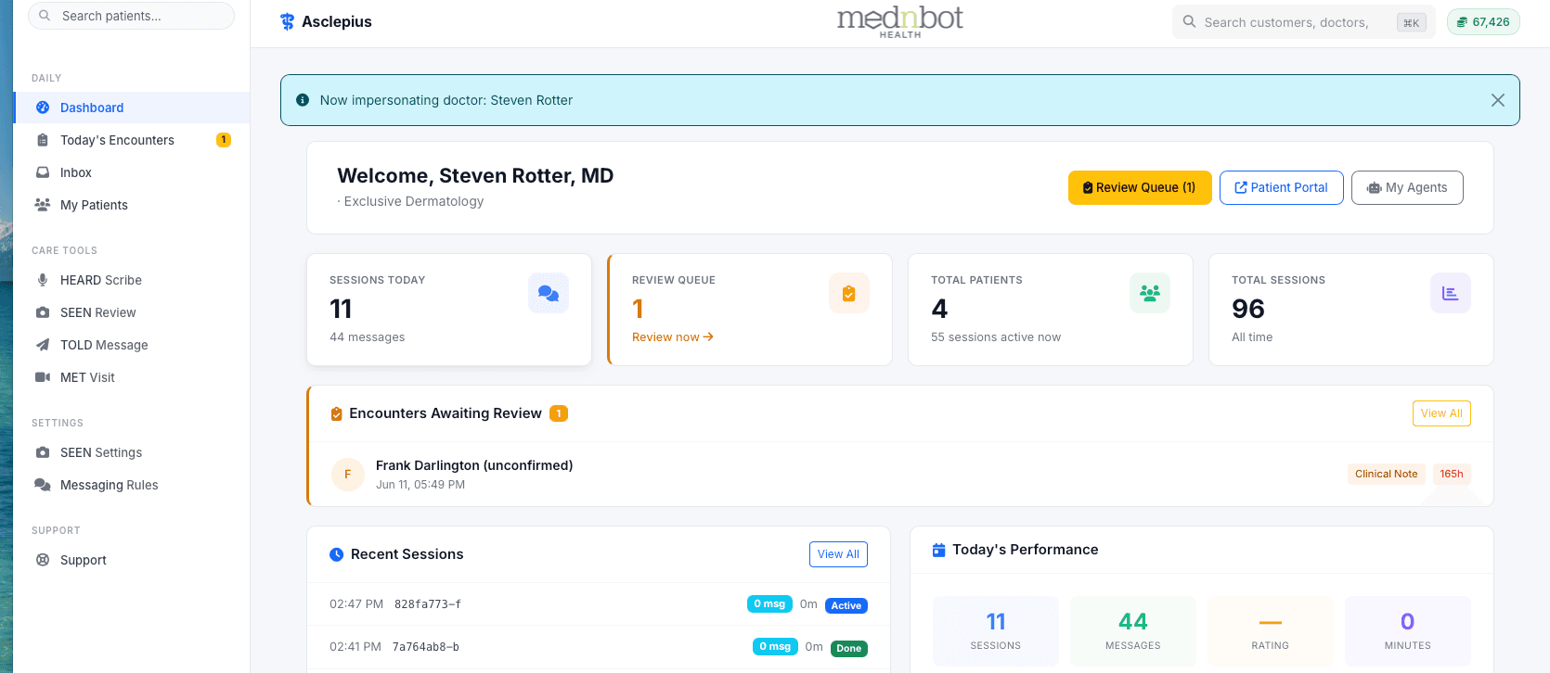Click the MET Visit video icon
This screenshot has height=673, width=1550.
[x=43, y=377]
